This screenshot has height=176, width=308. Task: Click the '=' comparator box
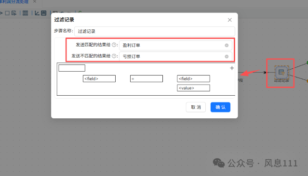pos(147,78)
